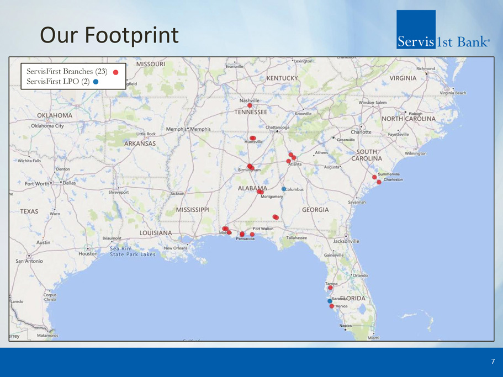
Task: Click the red marker at Birmingham
Action: click(x=250, y=166)
